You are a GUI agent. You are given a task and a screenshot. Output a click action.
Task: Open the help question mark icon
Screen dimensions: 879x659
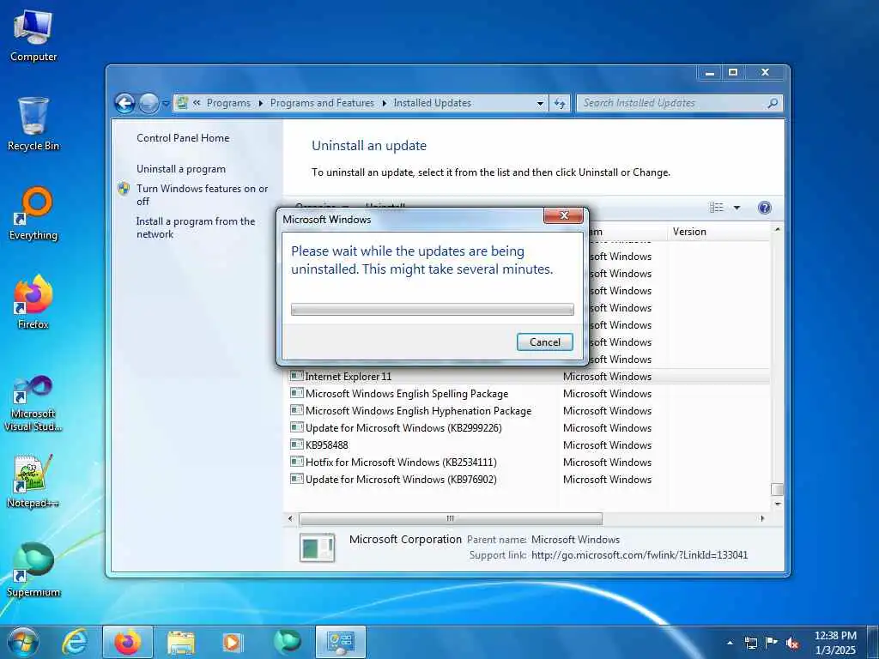(x=764, y=208)
